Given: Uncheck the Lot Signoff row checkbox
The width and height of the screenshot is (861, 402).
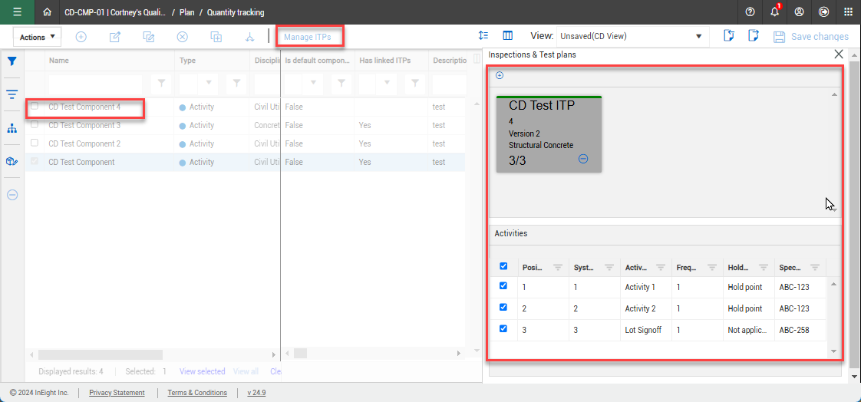Looking at the screenshot, I should click(x=503, y=328).
